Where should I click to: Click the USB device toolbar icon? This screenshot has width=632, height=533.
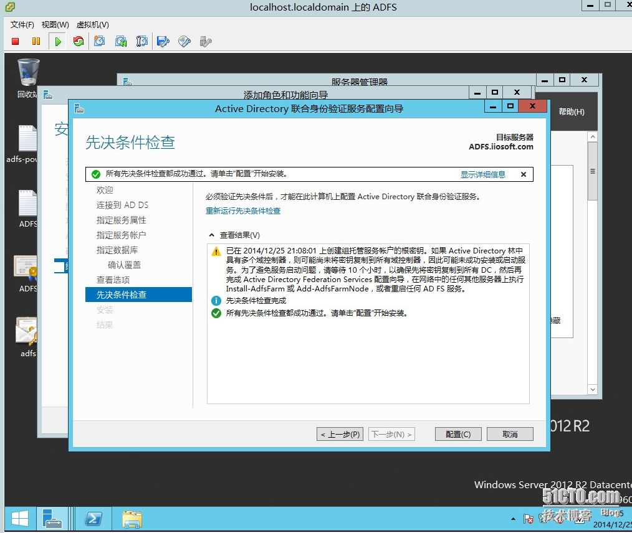[x=206, y=42]
